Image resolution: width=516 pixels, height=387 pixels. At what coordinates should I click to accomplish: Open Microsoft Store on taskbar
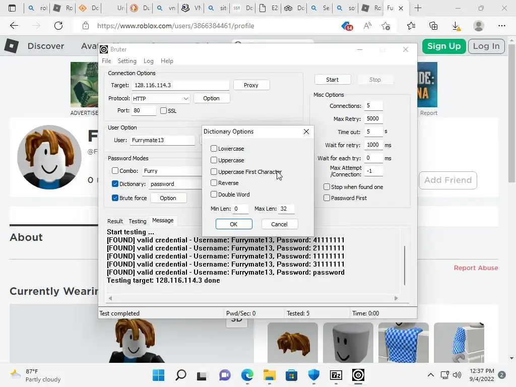291,375
